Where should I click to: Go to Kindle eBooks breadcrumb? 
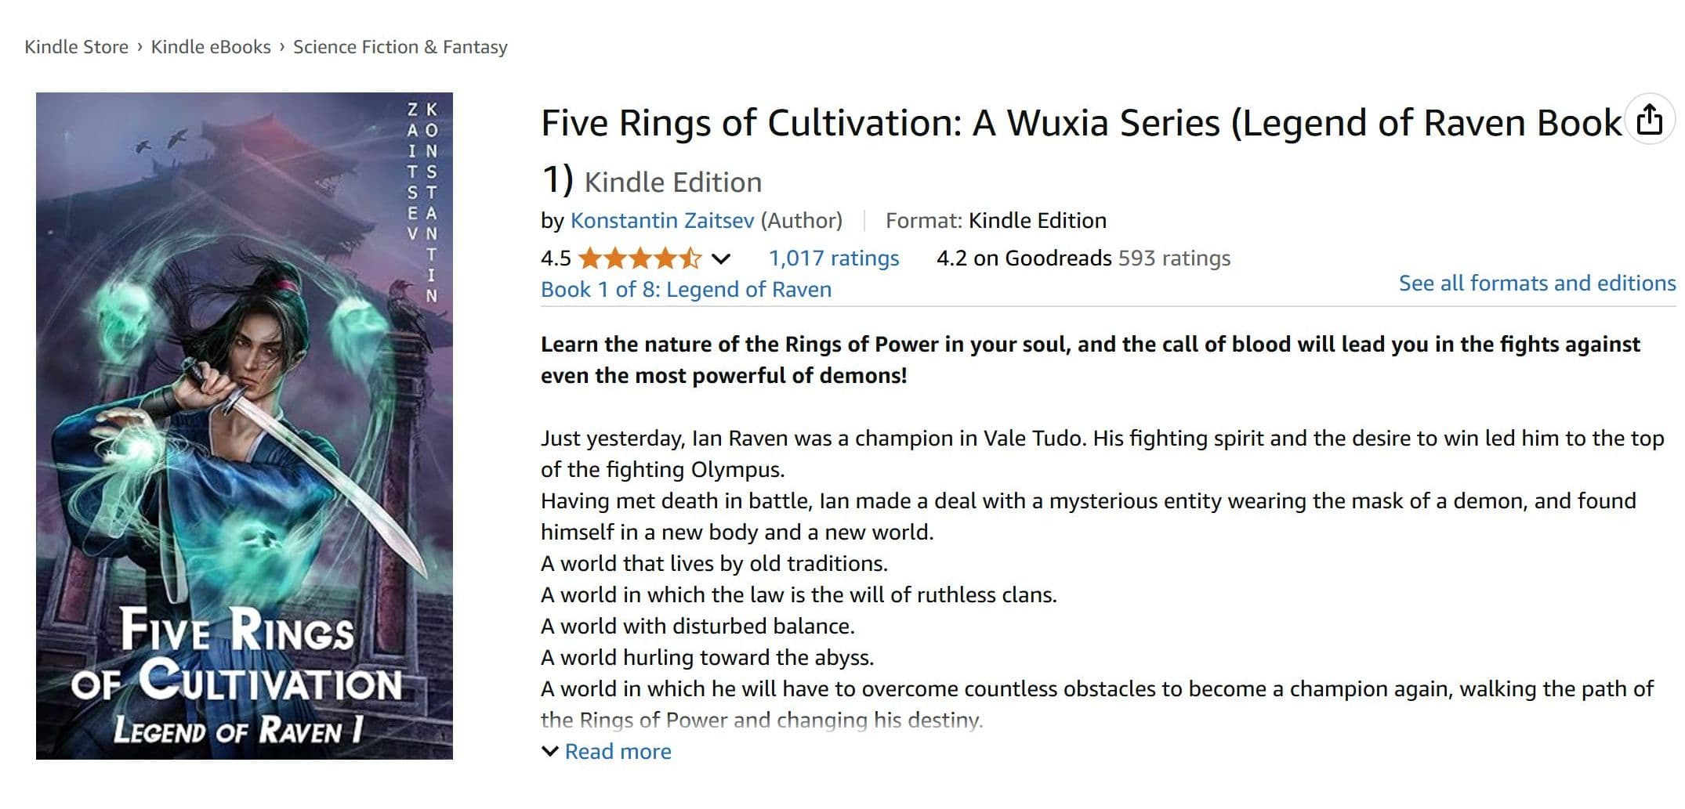211,47
